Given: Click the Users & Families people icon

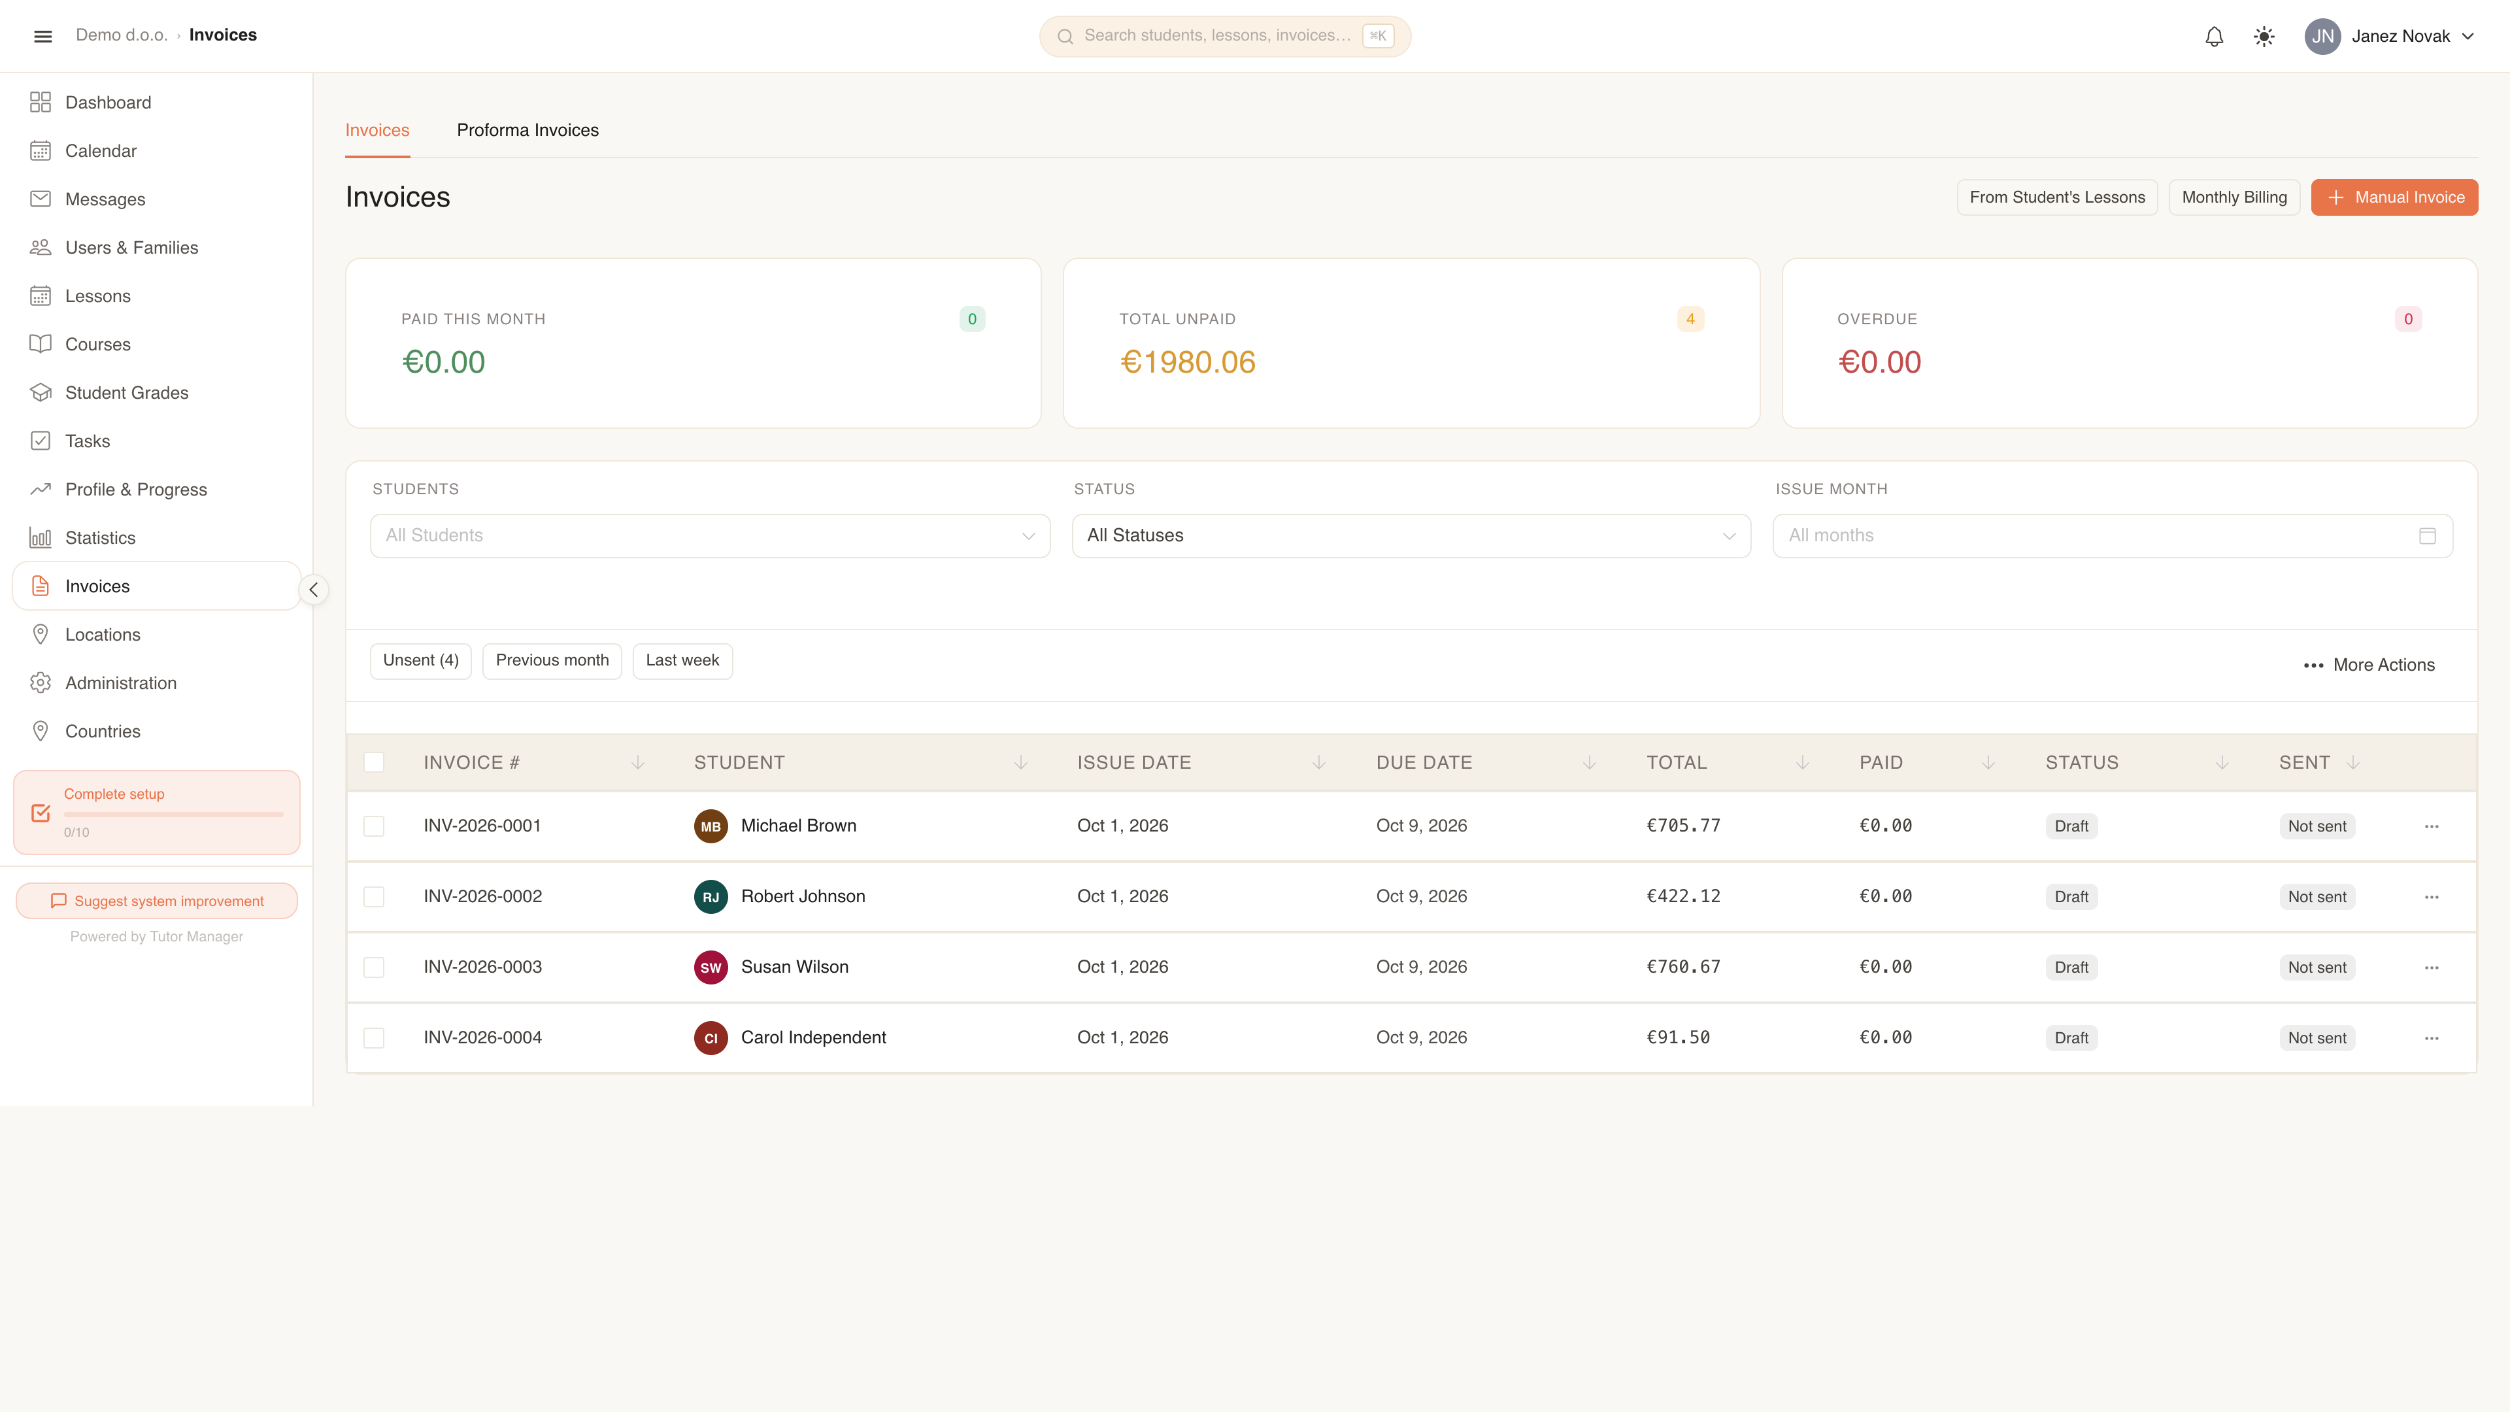Looking at the screenshot, I should coord(40,248).
